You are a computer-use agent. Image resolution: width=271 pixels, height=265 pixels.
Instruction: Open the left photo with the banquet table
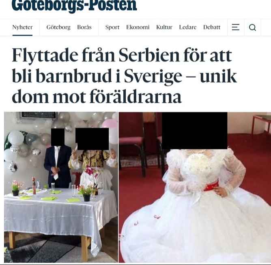point(61,187)
